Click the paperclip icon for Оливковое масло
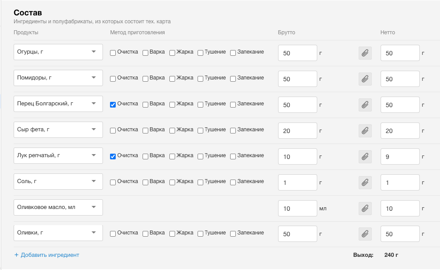The width and height of the screenshot is (440, 270). tap(365, 208)
